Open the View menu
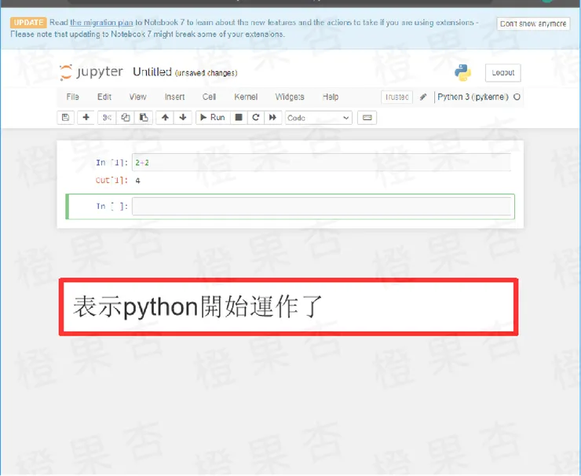Image resolution: width=581 pixels, height=476 pixels. [138, 97]
